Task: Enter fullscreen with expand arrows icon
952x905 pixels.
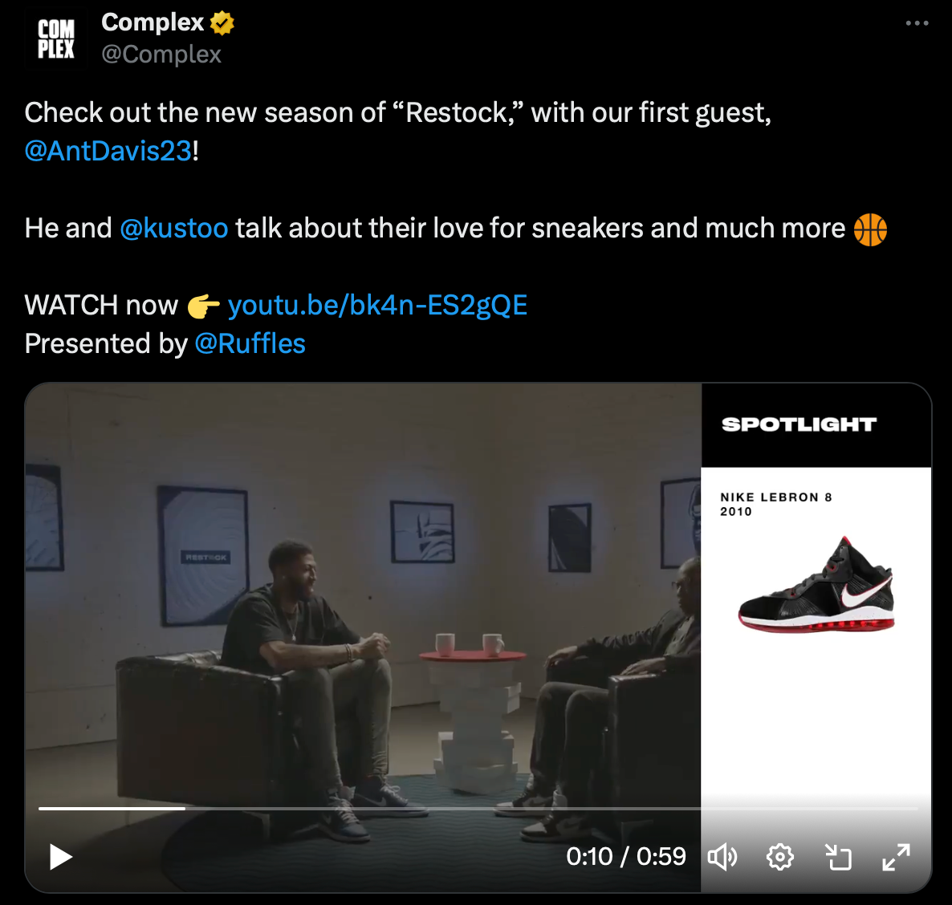Action: click(x=896, y=857)
